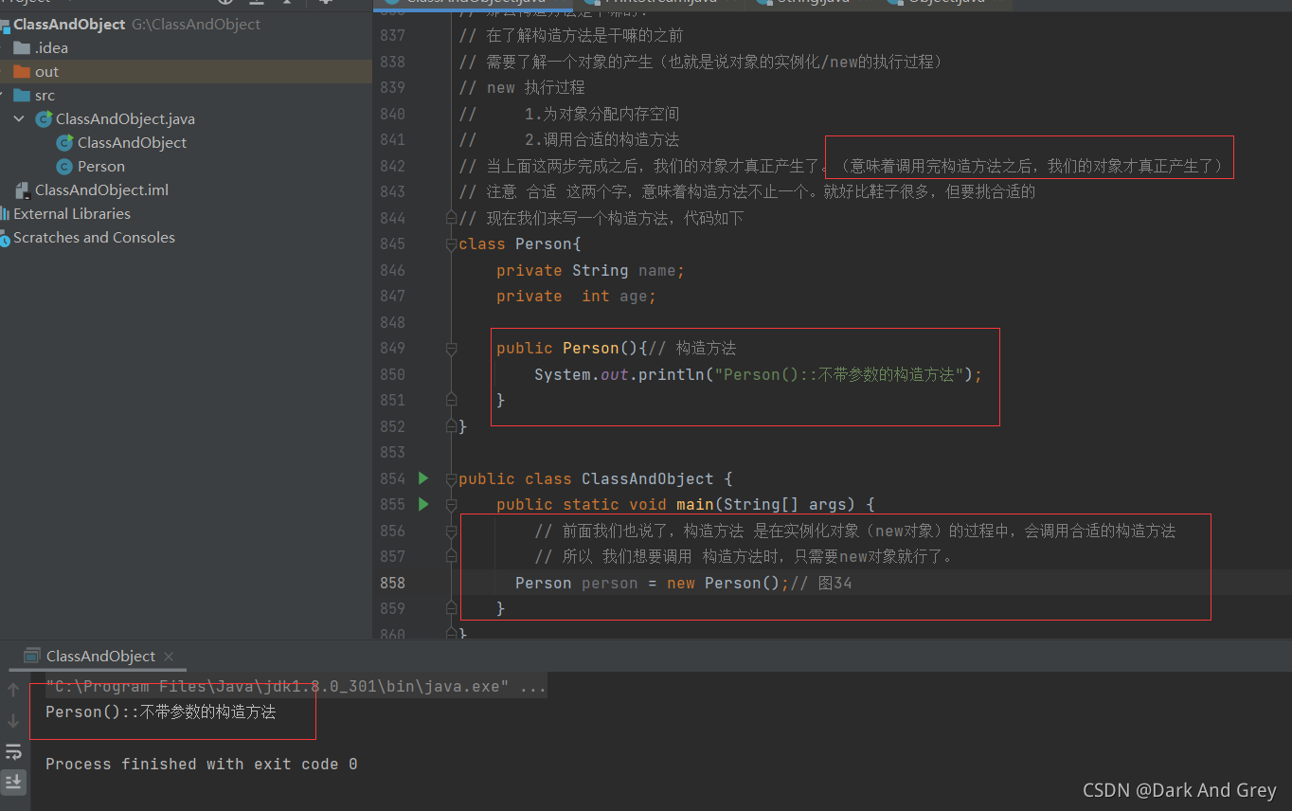The height and width of the screenshot is (811, 1292).
Task: Click the ClassAndObject.iml module file icon
Action: pos(22,189)
